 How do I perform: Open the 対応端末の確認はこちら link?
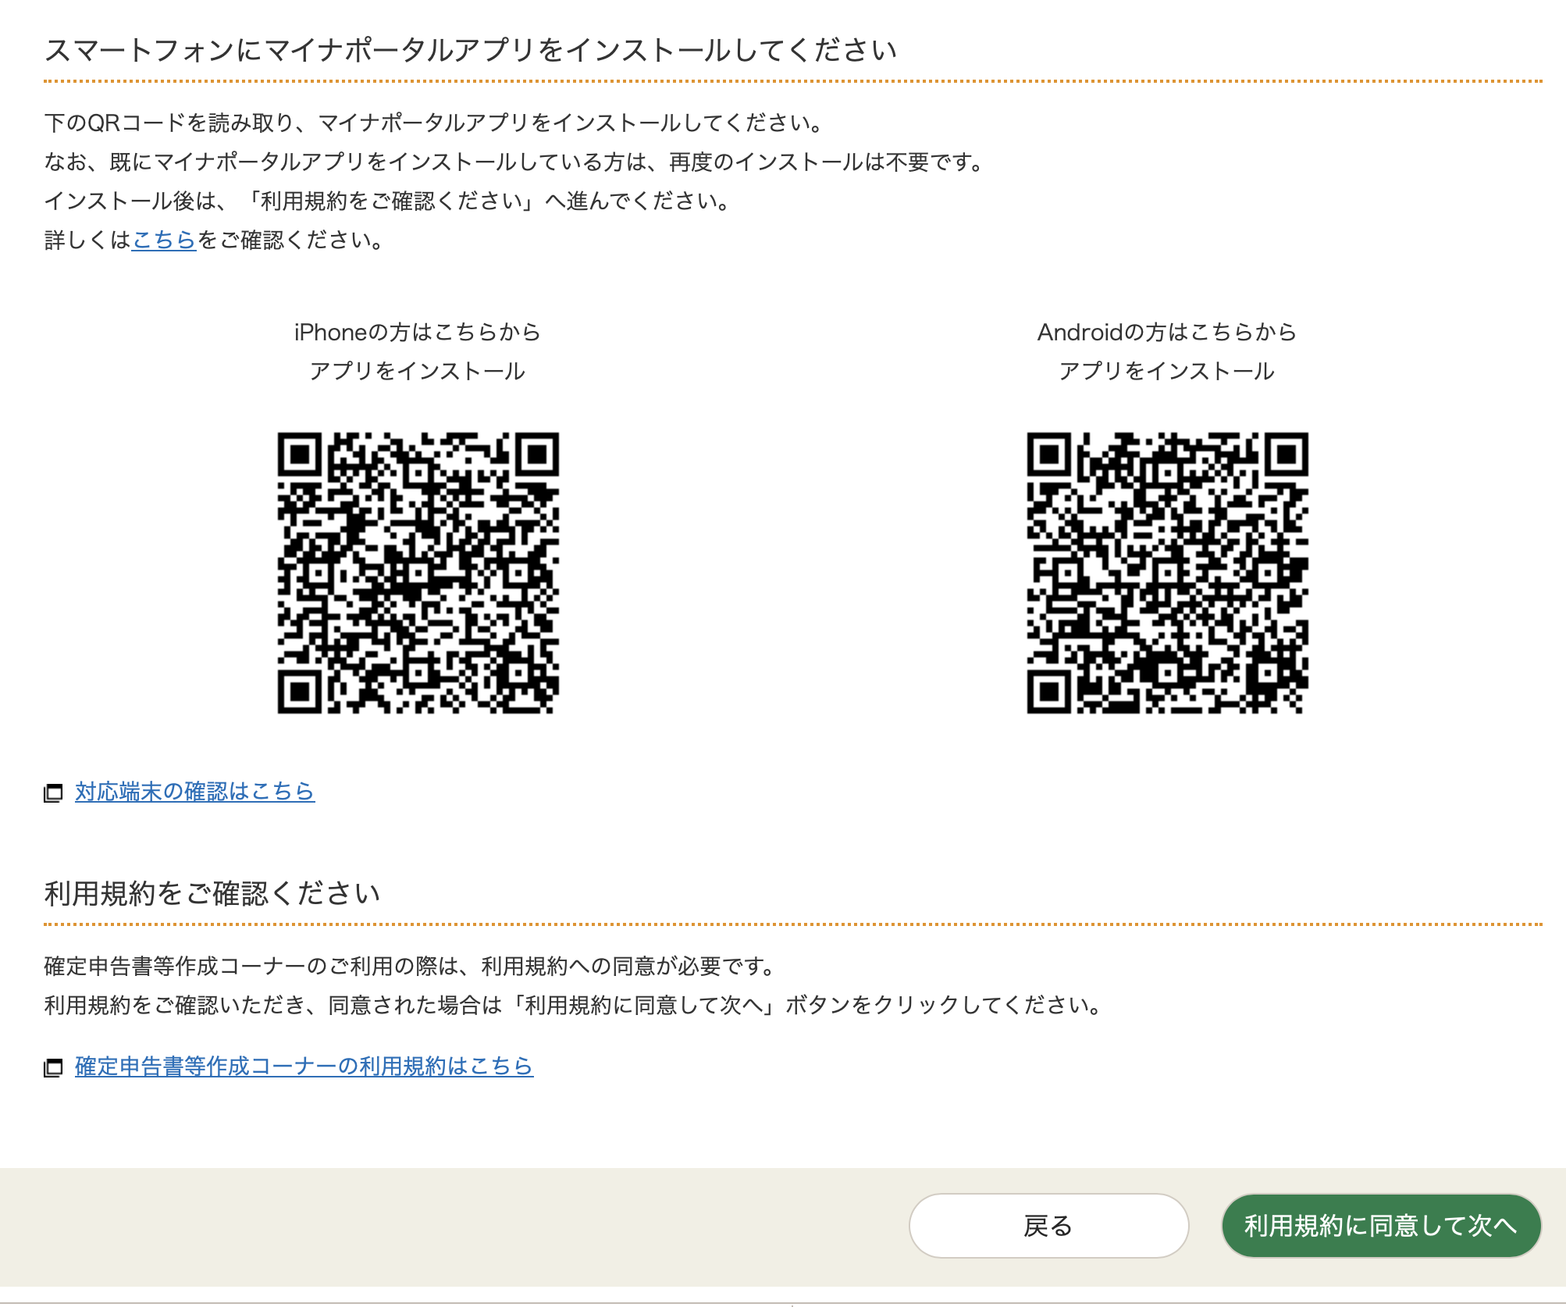point(194,791)
